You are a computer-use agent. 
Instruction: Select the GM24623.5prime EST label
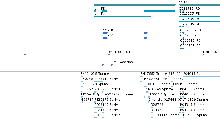(x=120, y=95)
